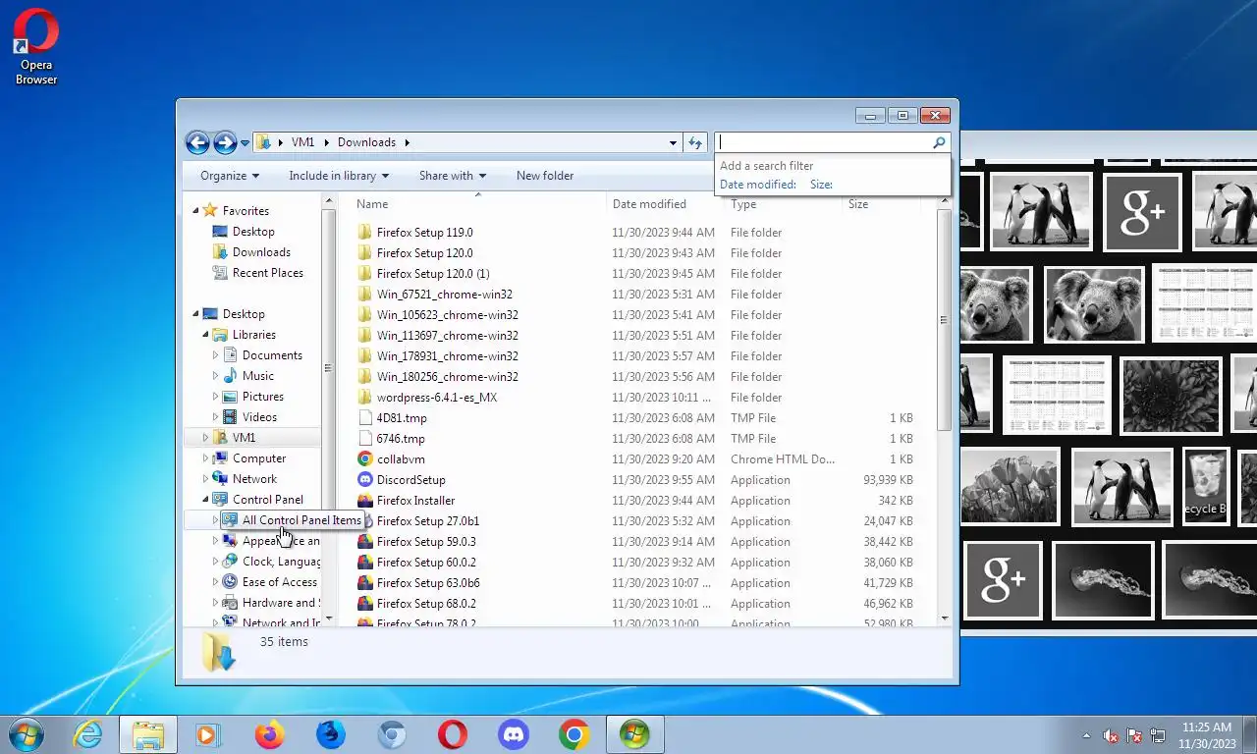Open address bar previous locations dropdown
This screenshot has width=1257, height=754.
(673, 142)
